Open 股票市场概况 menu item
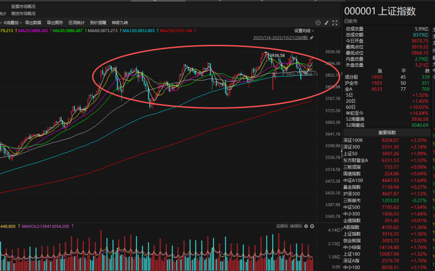 tap(23, 7)
